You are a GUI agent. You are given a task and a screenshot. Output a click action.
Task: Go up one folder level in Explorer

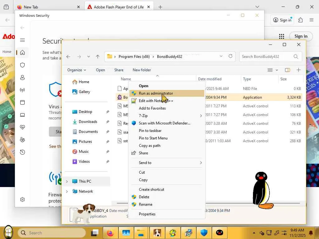pyautogui.click(x=98, y=57)
